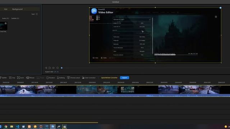Click the blue Export button
Viewport: 230px width, 129px height.
click(x=125, y=78)
